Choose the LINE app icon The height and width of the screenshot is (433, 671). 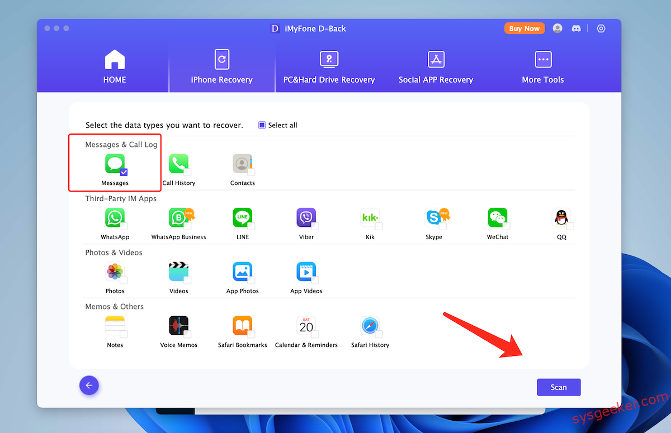243,218
